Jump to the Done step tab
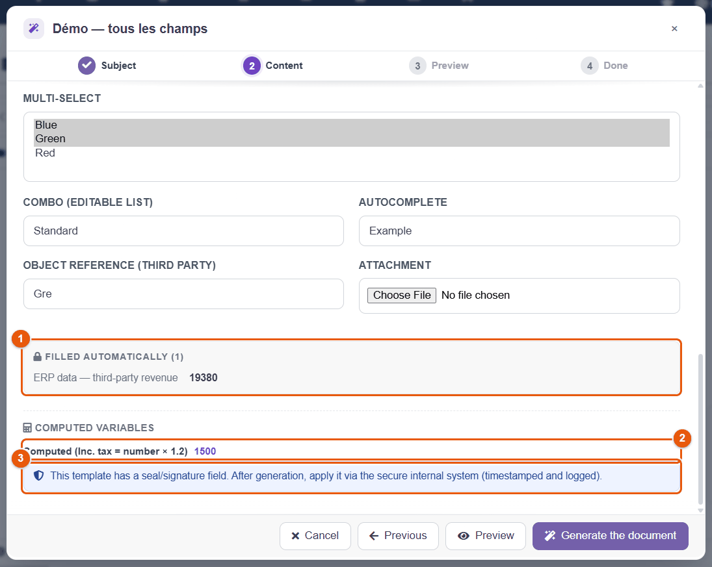 tap(604, 66)
